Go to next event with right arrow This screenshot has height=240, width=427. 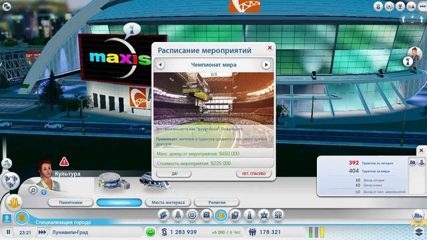pyautogui.click(x=266, y=65)
